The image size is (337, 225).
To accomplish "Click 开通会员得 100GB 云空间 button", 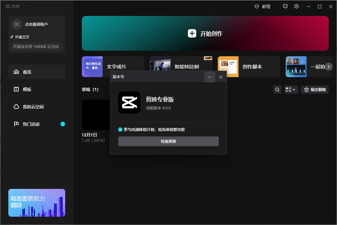I will point(36,47).
